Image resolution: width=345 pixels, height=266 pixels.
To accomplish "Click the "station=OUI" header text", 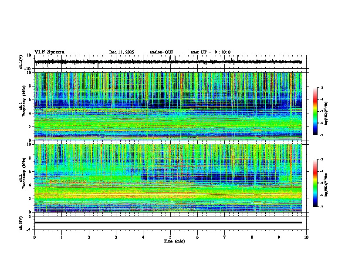I will click(x=161, y=52).
